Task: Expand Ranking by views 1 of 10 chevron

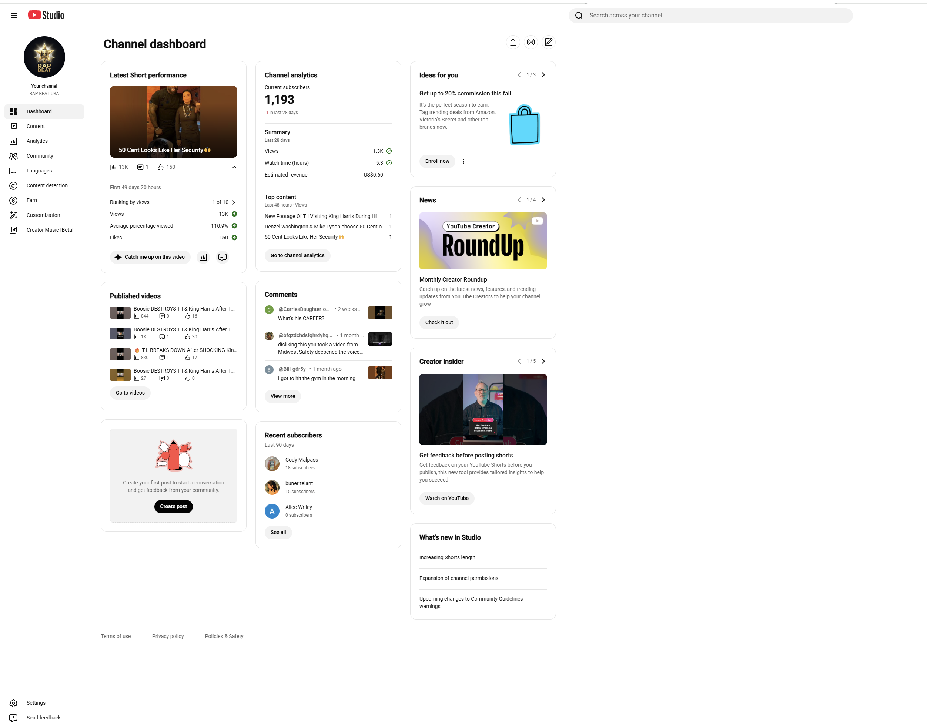Action: [x=234, y=202]
